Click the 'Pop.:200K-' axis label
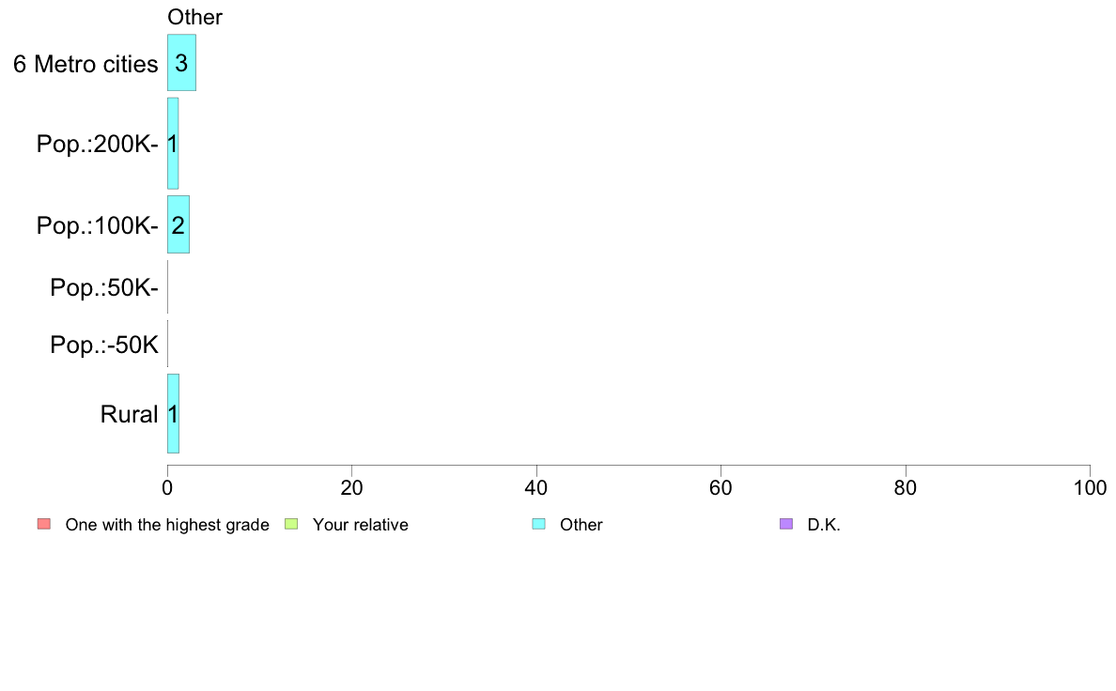Screen dimensions: 1116x691 [x=98, y=144]
